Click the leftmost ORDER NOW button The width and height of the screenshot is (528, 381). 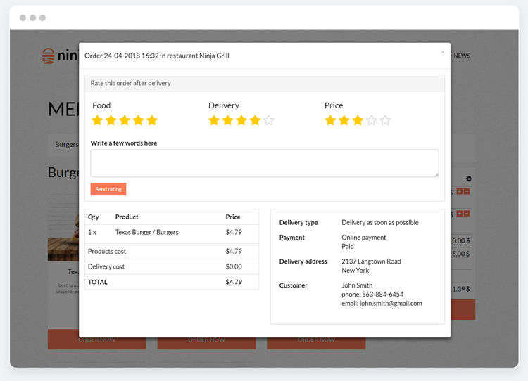[x=97, y=340]
